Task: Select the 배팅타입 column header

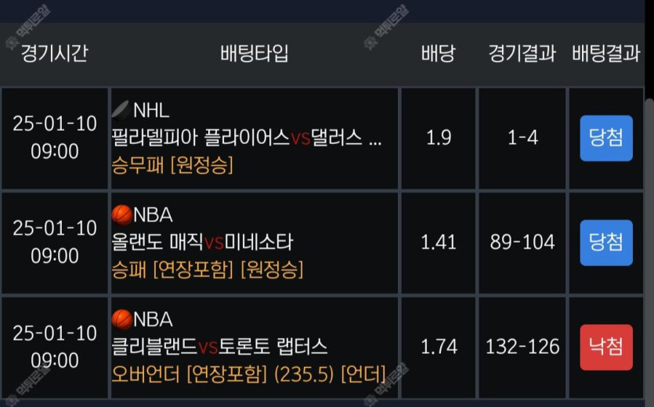Action: (x=254, y=53)
